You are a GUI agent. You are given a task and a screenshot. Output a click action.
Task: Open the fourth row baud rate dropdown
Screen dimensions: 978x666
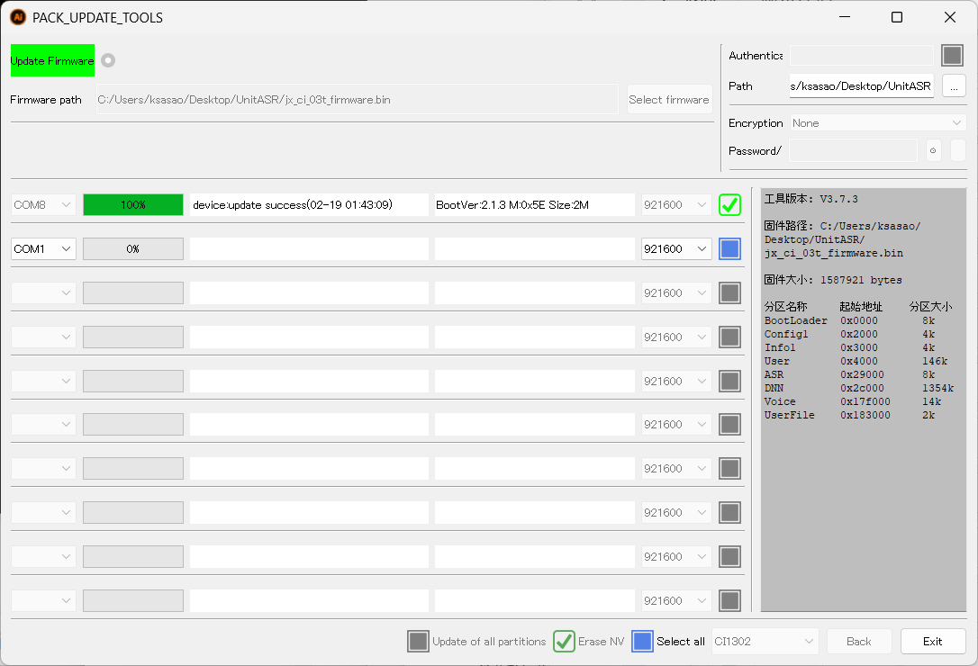[676, 337]
